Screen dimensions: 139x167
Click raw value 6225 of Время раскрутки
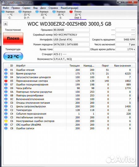pos(128,74)
